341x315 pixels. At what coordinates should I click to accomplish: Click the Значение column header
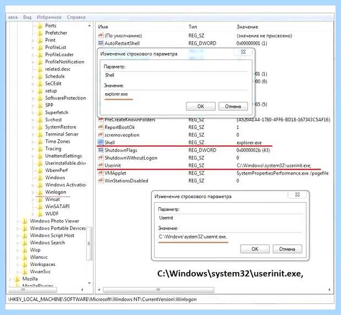pos(248,27)
